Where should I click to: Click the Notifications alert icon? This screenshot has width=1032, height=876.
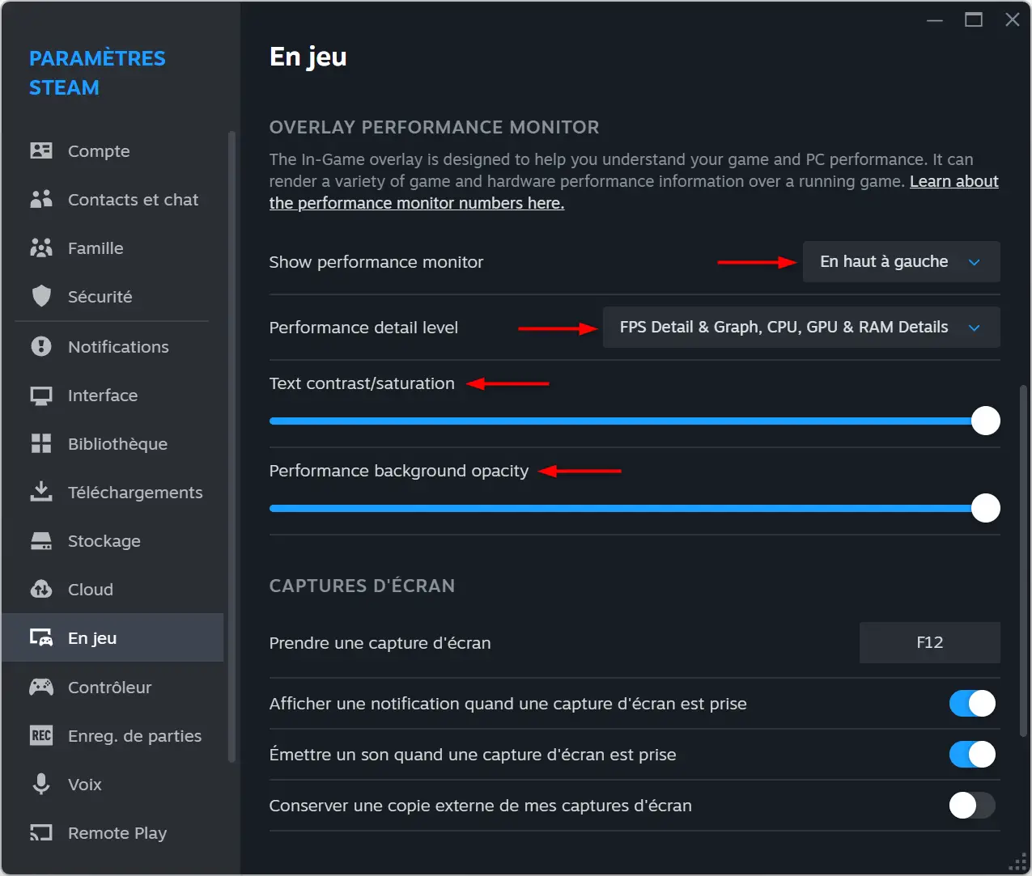point(41,346)
